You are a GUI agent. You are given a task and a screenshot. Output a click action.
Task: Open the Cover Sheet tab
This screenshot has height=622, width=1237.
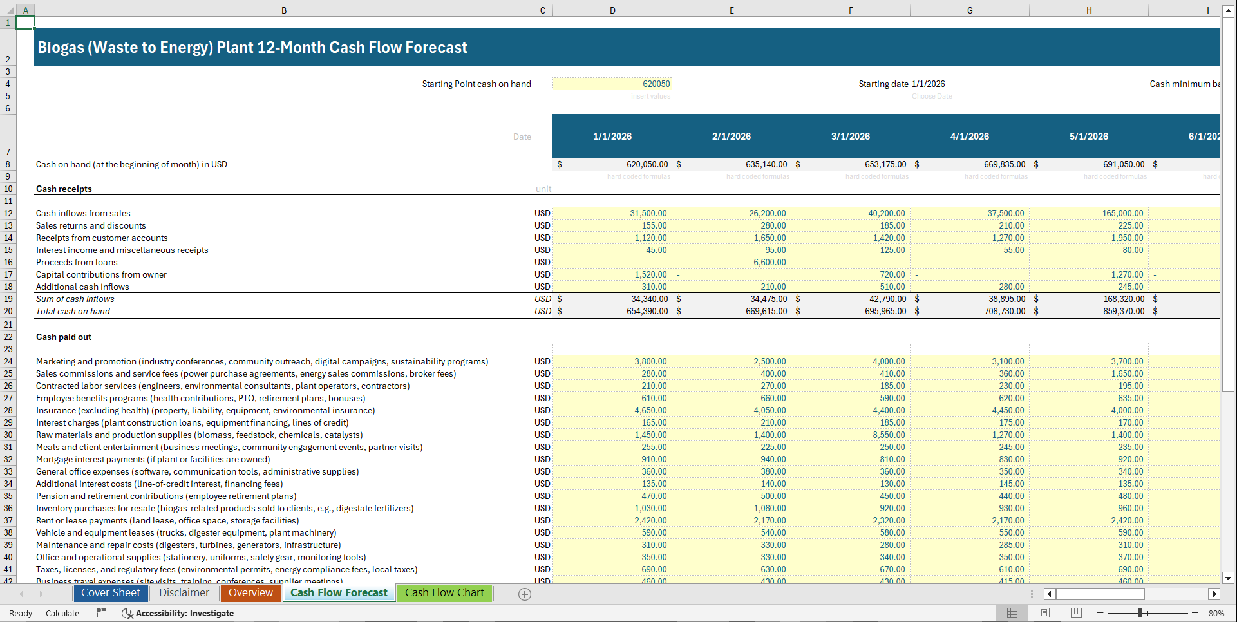point(110,593)
